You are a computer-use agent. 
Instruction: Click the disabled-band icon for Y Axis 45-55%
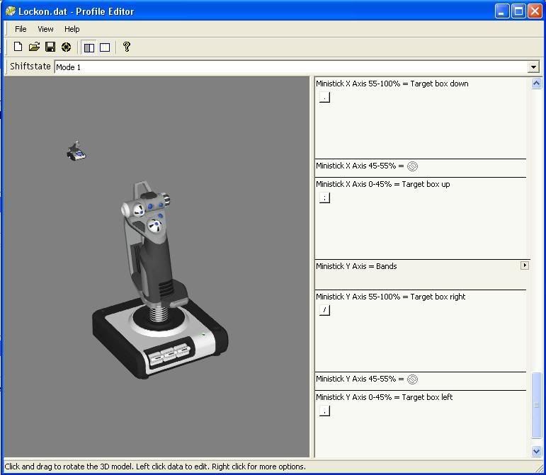click(x=413, y=379)
